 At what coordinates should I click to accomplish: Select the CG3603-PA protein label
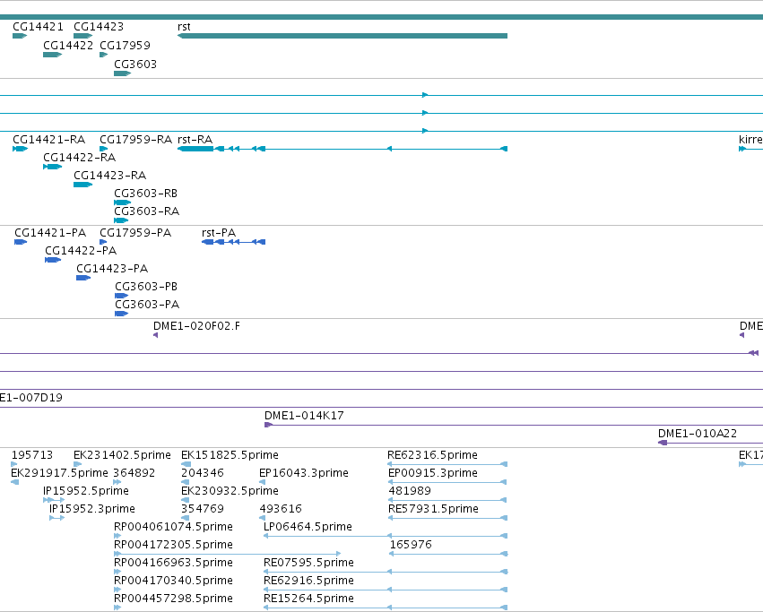tap(147, 305)
